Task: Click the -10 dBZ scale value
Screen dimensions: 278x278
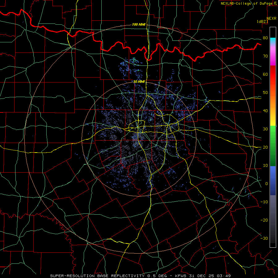Action: [264, 202]
